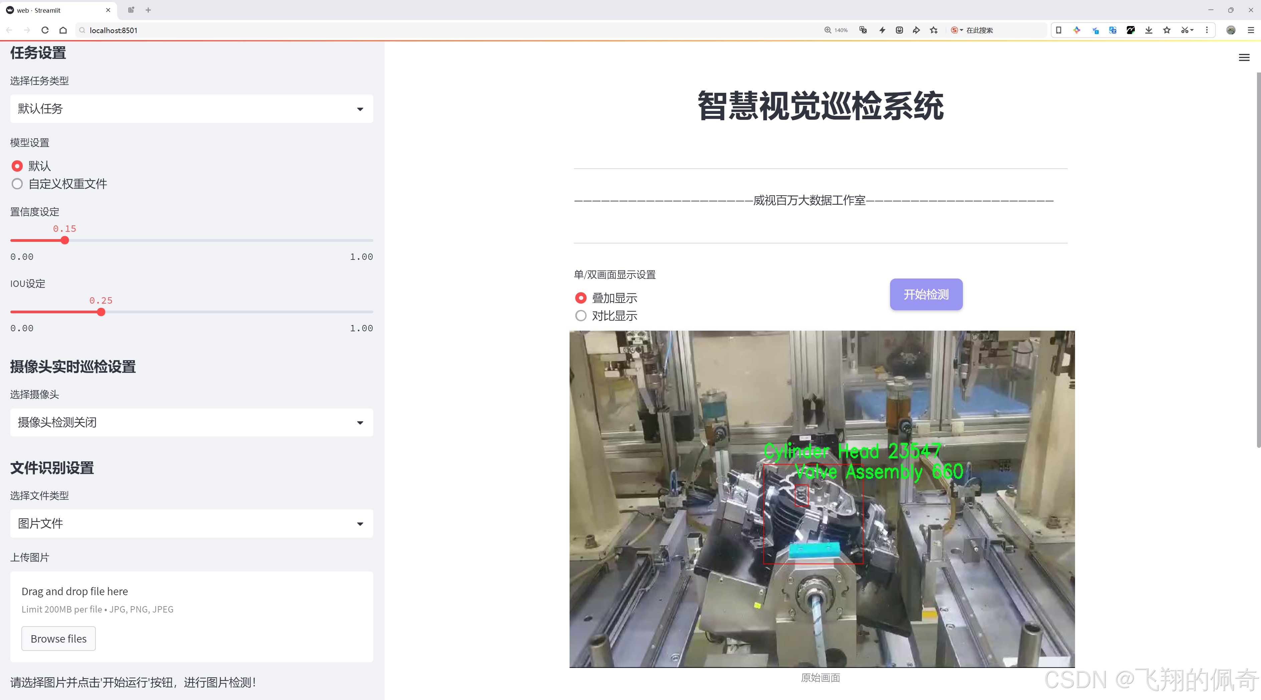Open favorites star in toolbar
The height and width of the screenshot is (700, 1261).
click(x=1167, y=30)
